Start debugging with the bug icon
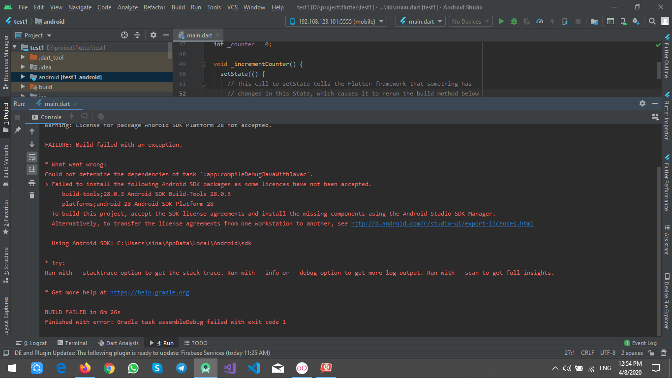Viewport: 672px width, 382px height. (x=514, y=21)
